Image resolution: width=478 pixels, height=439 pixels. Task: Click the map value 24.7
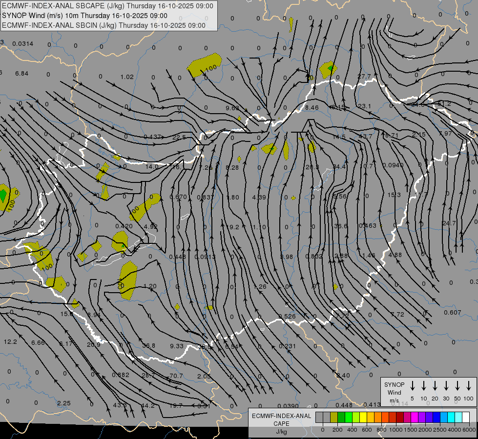(449, 223)
